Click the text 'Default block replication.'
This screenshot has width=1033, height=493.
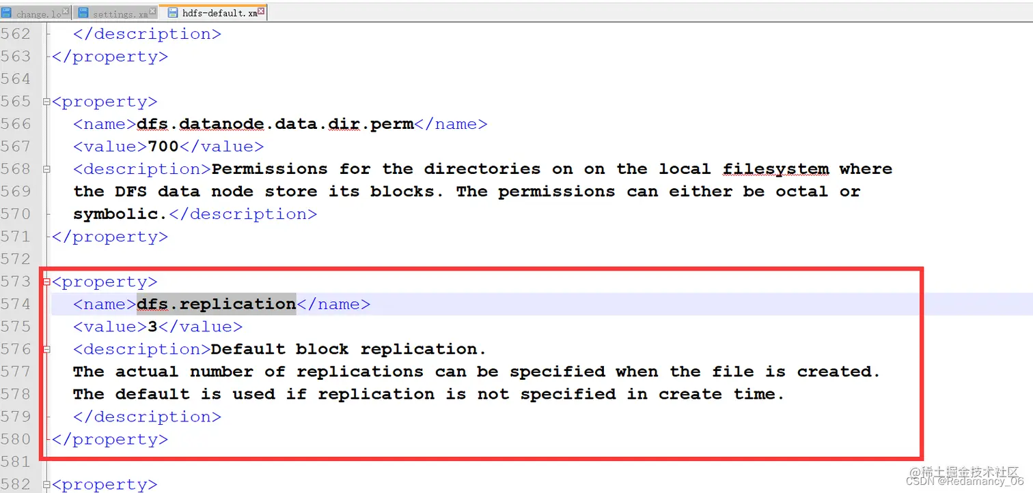tap(348, 349)
